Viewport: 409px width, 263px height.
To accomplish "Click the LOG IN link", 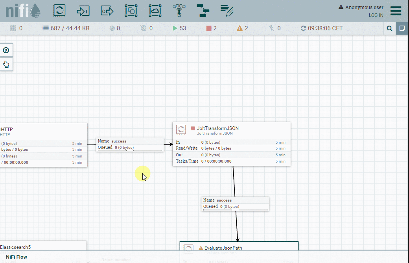I will tap(376, 15).
